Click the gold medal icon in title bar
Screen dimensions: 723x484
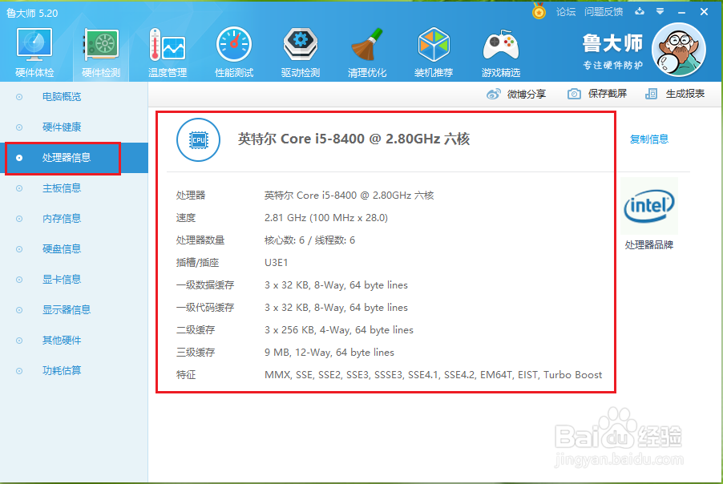tap(539, 11)
